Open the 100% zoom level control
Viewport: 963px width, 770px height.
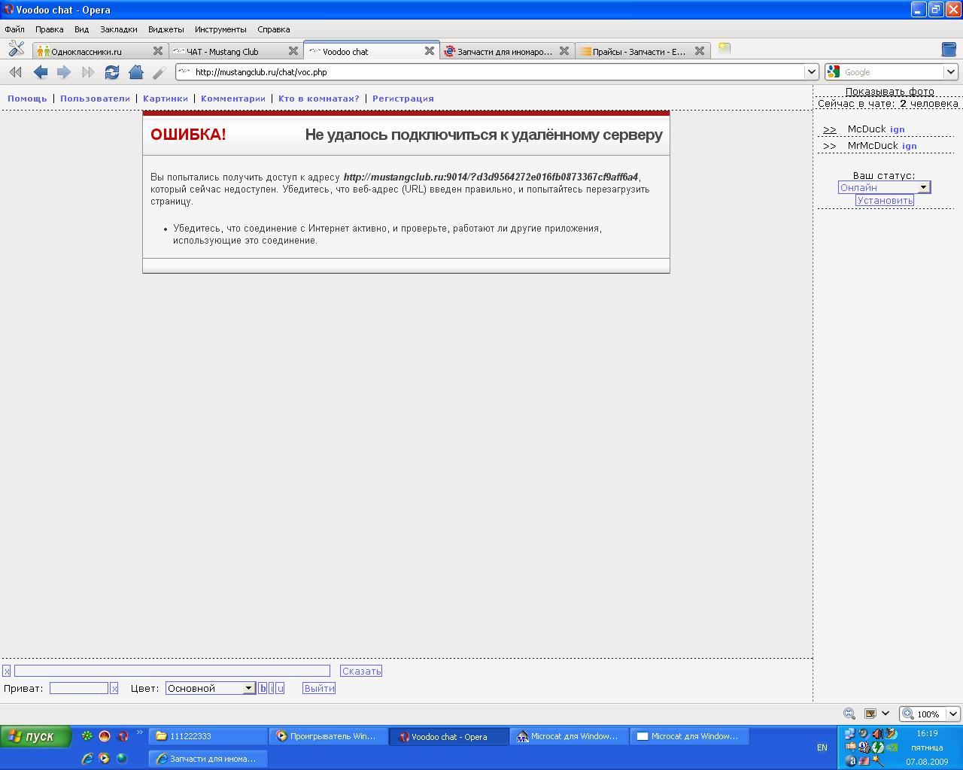(x=931, y=714)
